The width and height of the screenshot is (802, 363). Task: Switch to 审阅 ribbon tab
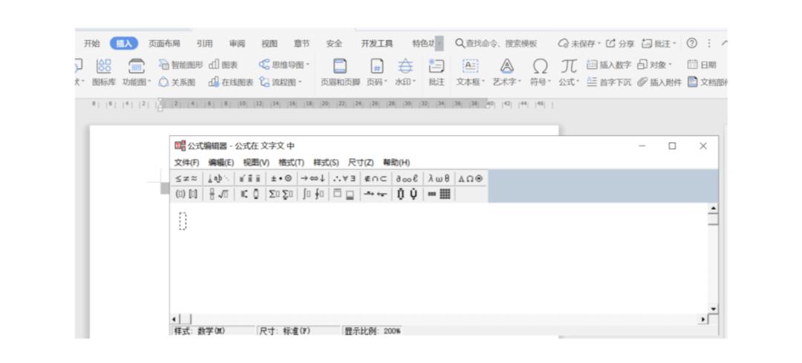[237, 44]
